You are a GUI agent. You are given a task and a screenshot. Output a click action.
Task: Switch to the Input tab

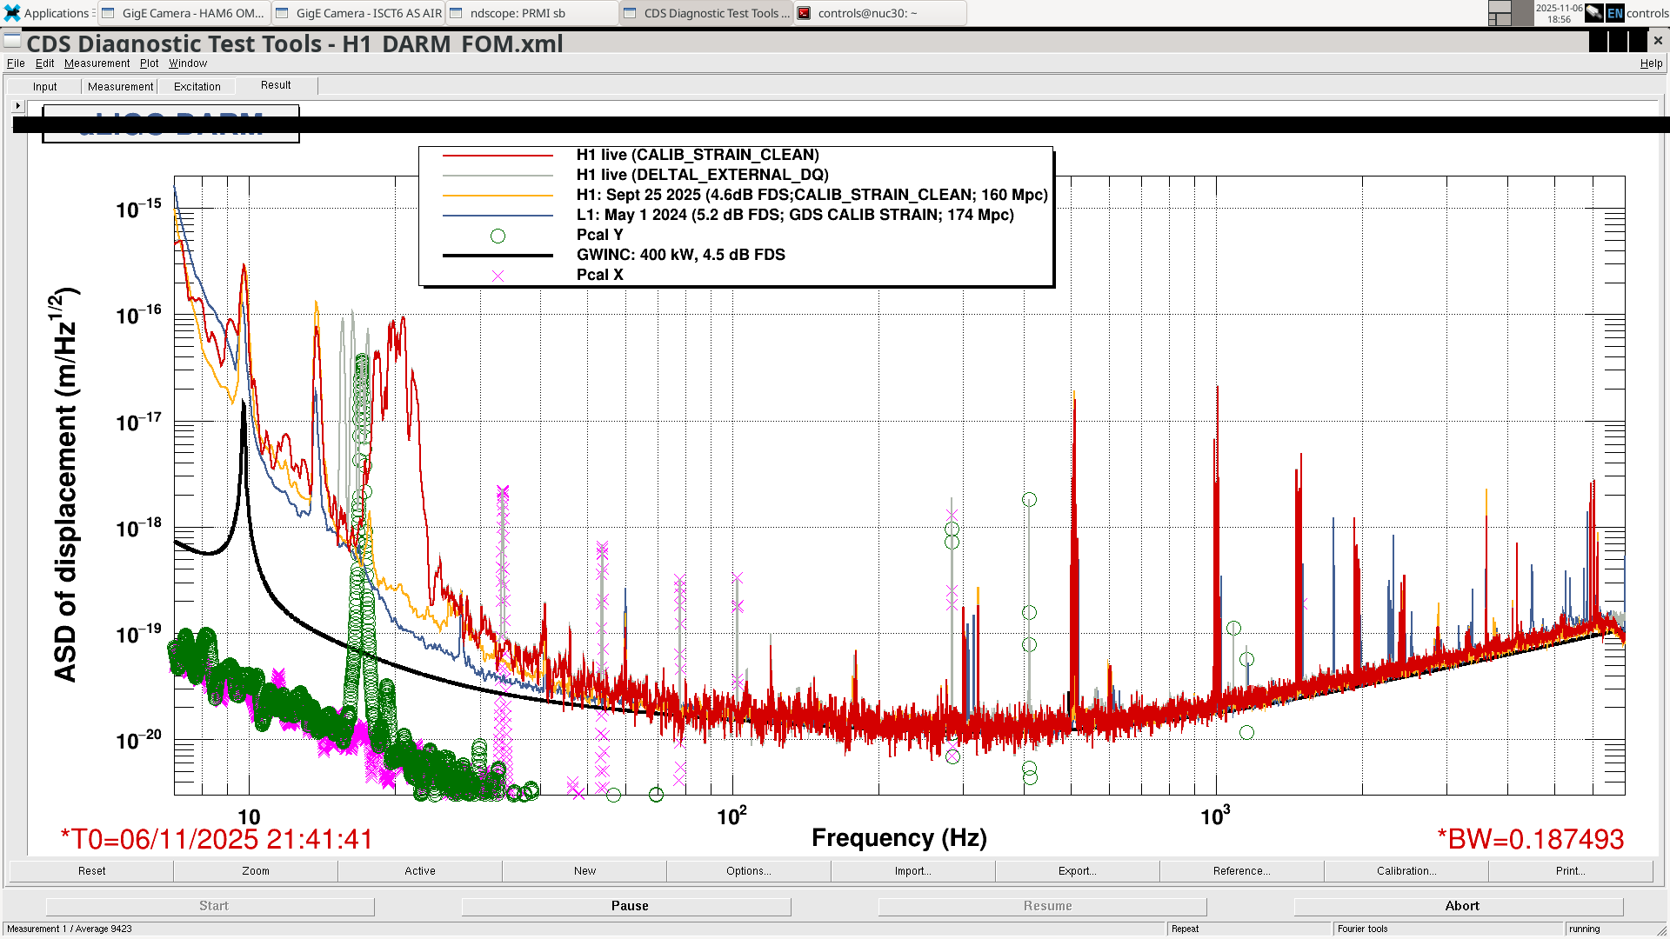coord(44,86)
